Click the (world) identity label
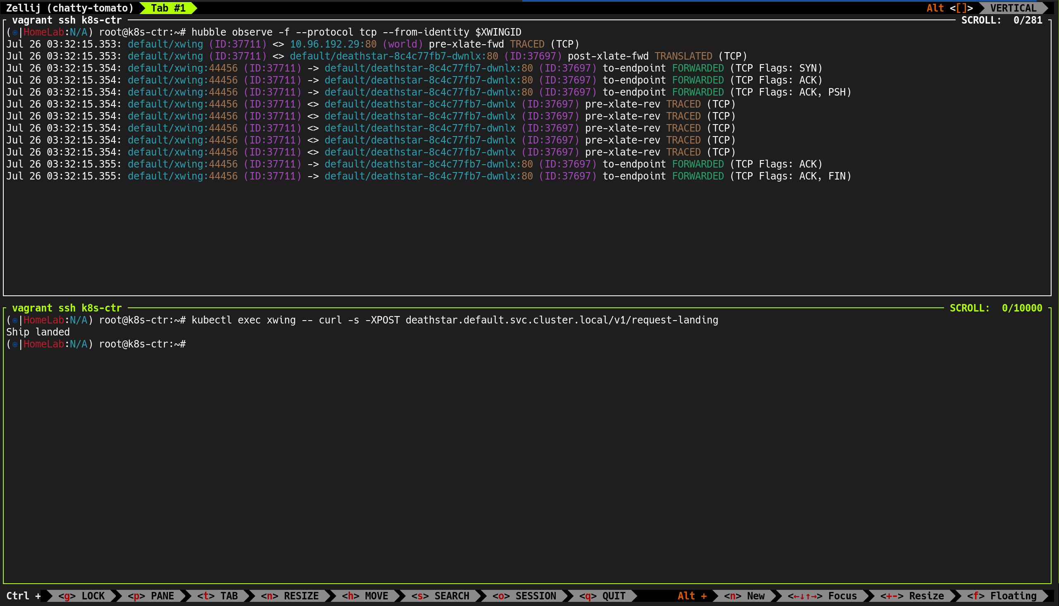 coord(402,44)
